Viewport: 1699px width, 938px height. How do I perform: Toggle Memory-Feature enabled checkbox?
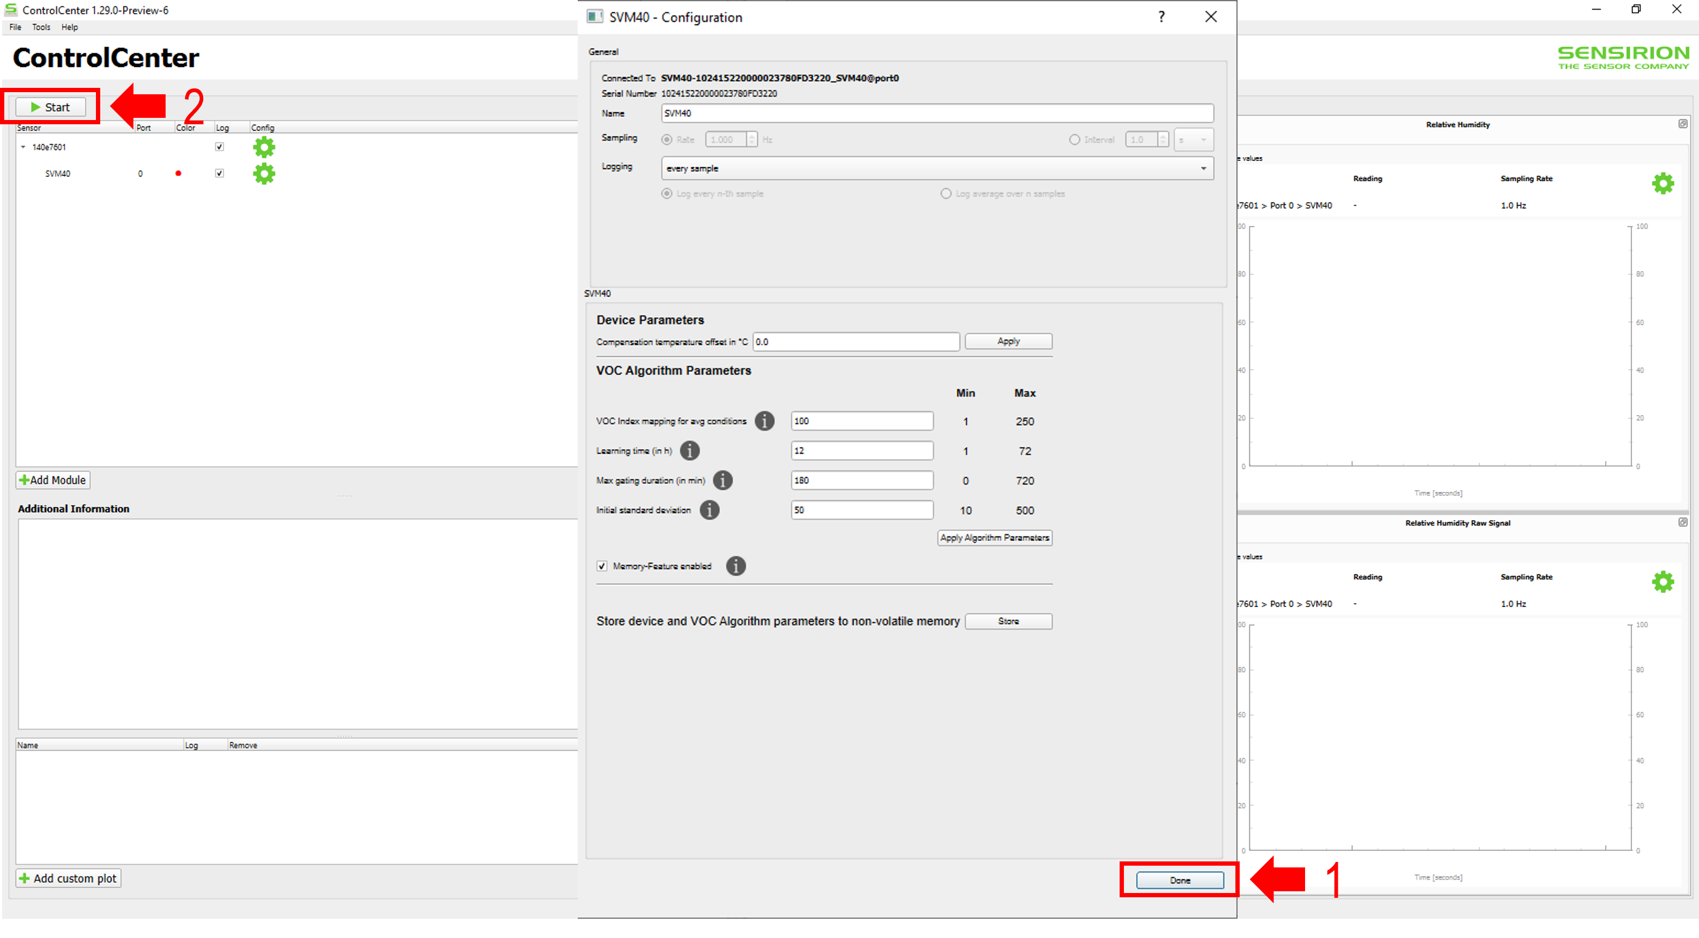tap(601, 566)
